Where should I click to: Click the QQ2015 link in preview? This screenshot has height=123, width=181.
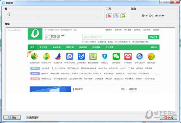tap(123, 68)
